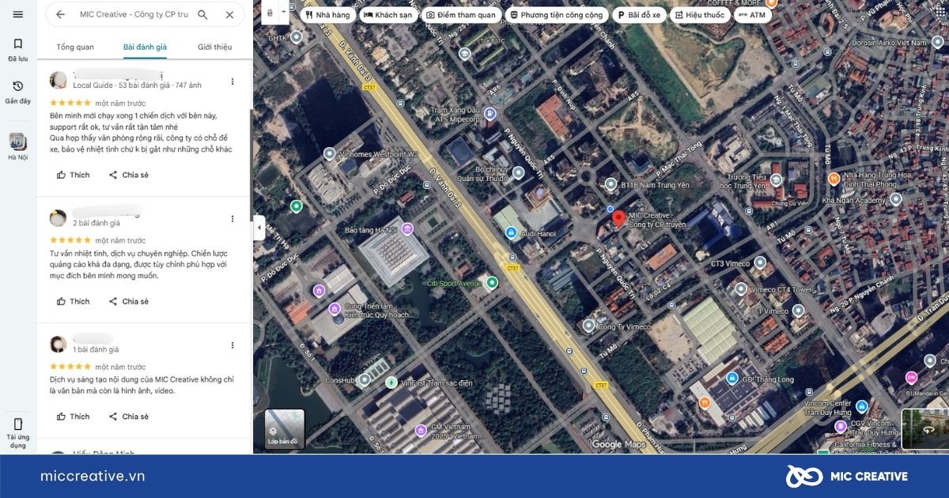Image resolution: width=949 pixels, height=498 pixels.
Task: Click the Local Guide reviewer avatar
Action: click(x=58, y=80)
